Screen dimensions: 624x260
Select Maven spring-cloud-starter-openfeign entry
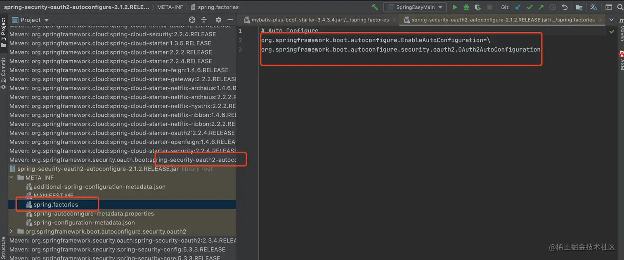(x=122, y=142)
